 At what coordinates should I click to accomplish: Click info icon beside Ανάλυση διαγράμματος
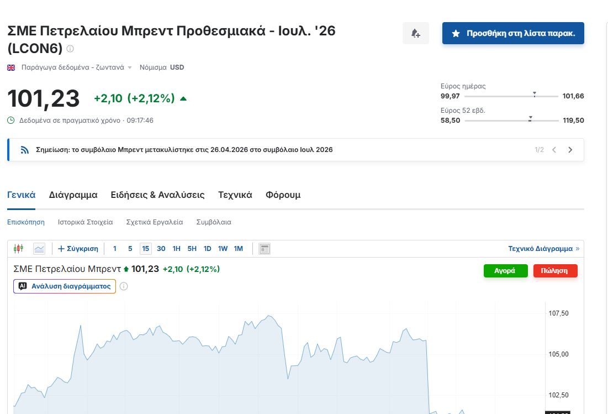(124, 286)
